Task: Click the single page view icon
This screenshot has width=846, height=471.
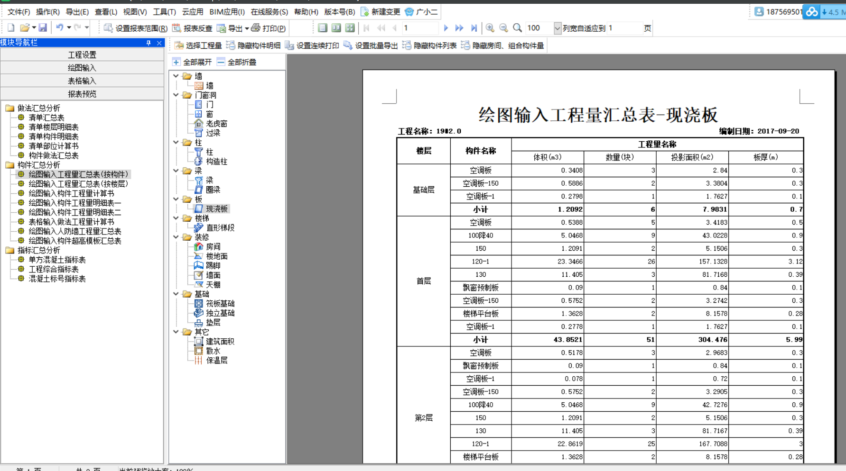Action: click(323, 28)
